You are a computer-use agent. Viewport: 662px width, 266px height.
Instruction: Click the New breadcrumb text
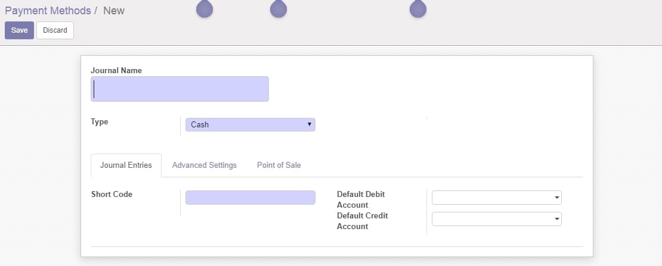coord(114,11)
